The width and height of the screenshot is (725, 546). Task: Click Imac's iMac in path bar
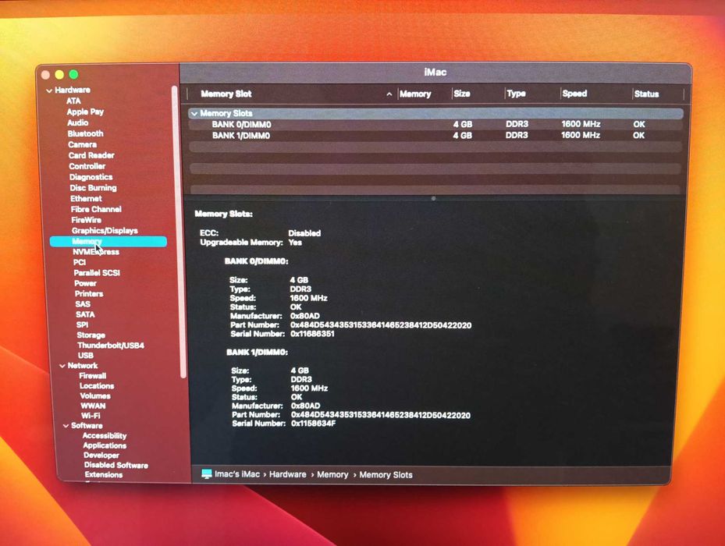tap(237, 474)
